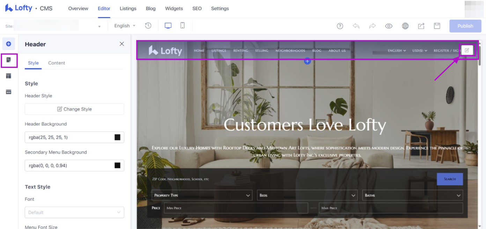Open the version history clock icon
The height and width of the screenshot is (229, 486).
[148, 26]
